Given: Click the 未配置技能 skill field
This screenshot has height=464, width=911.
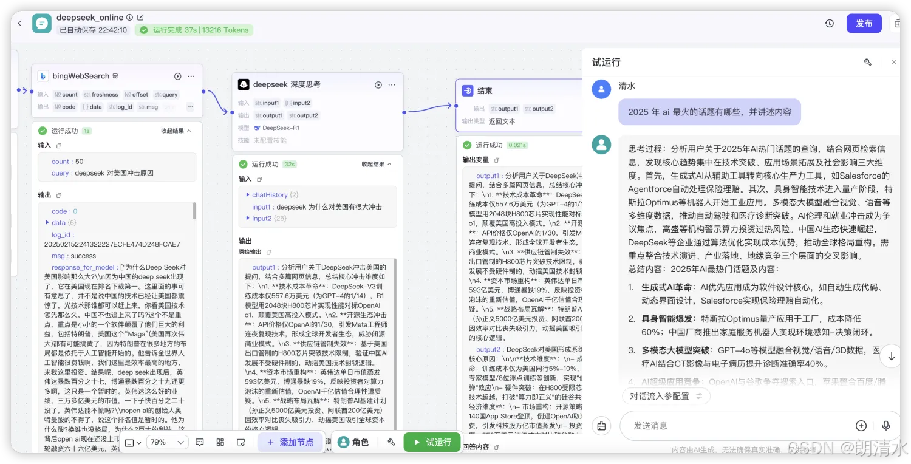Looking at the screenshot, I should point(270,140).
